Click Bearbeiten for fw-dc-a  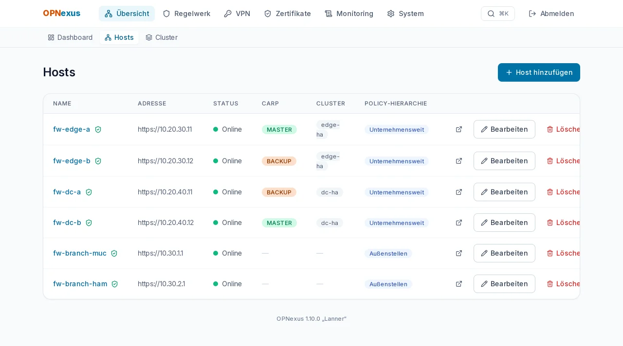pyautogui.click(x=504, y=192)
